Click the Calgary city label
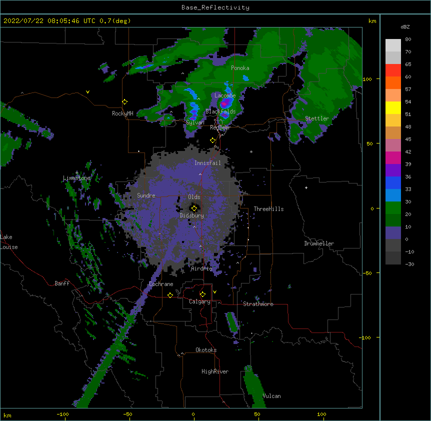This screenshot has height=421, width=431. tap(199, 301)
